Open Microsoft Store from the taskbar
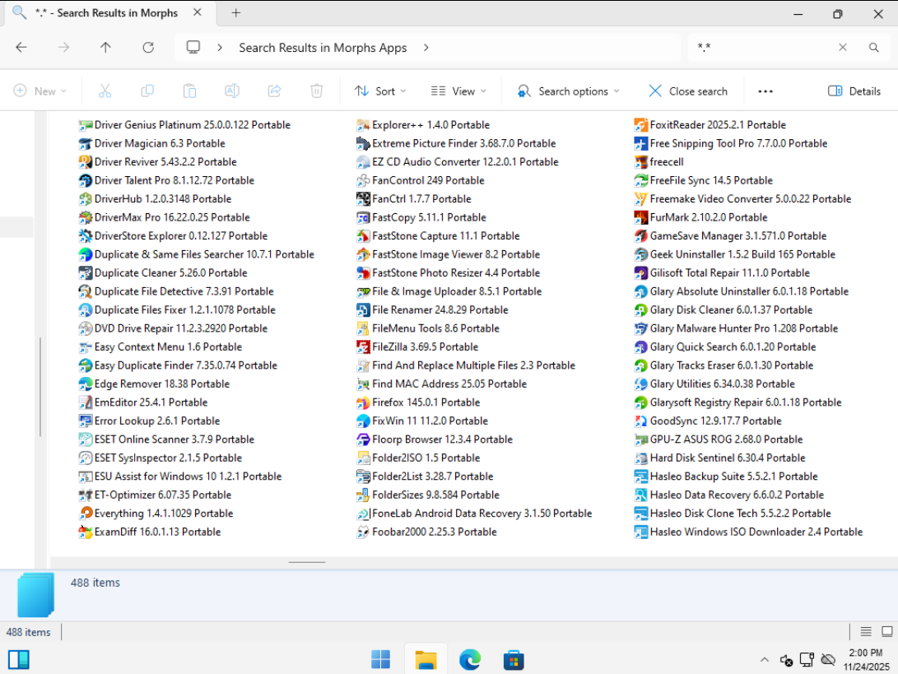The height and width of the screenshot is (674, 898). (514, 659)
